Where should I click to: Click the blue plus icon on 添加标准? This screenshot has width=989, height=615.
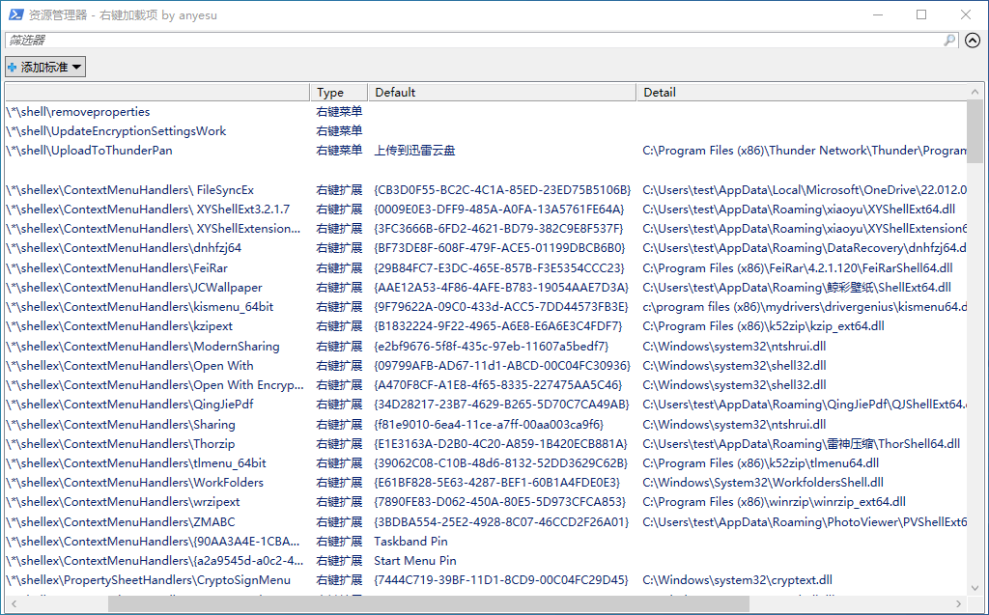pos(12,67)
